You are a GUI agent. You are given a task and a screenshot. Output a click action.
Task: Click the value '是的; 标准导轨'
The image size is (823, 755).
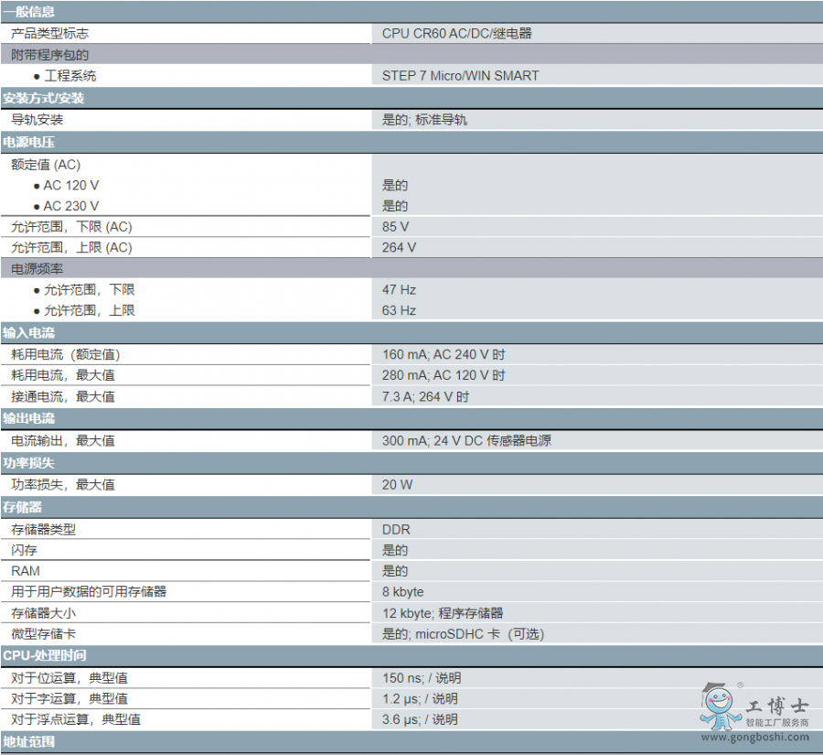point(424,120)
